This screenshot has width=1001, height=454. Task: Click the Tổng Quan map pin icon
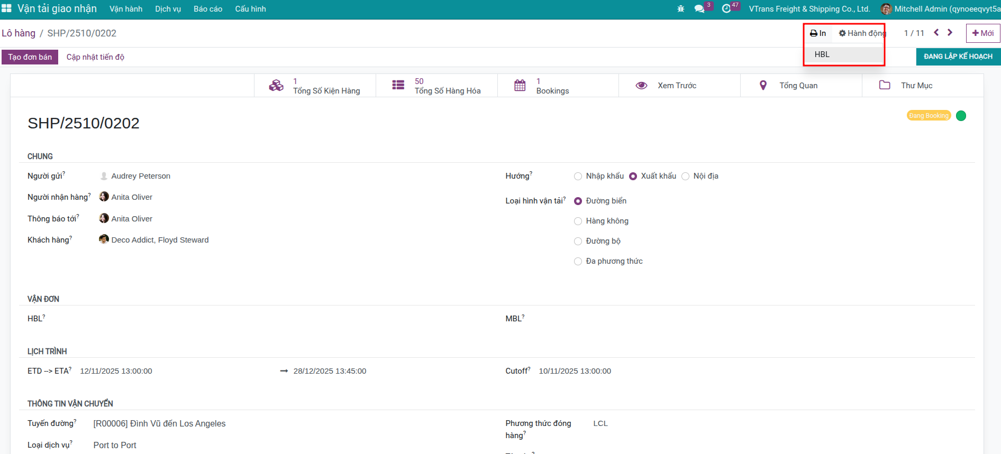click(x=763, y=86)
